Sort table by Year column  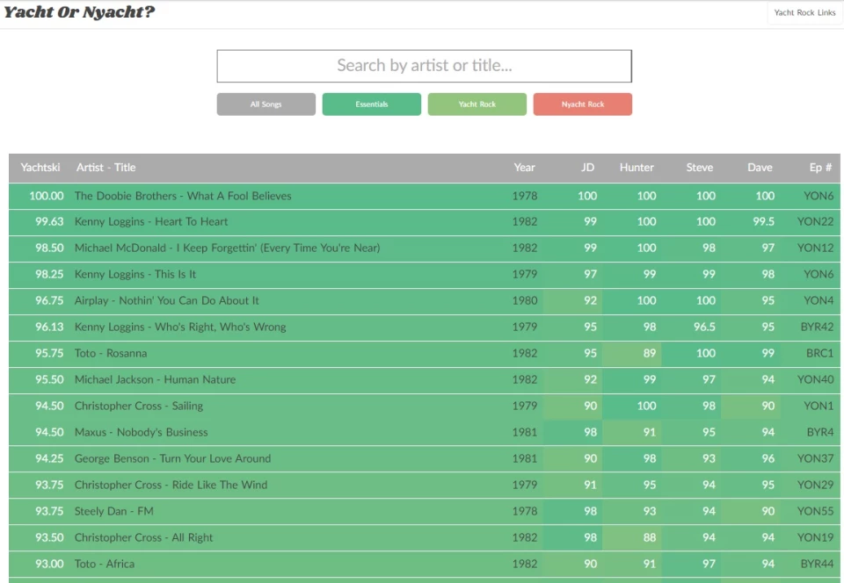[524, 168]
